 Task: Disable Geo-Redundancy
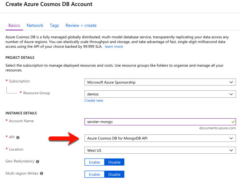114,162
